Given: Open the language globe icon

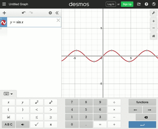Looking at the screenshot, I should 154,4.
